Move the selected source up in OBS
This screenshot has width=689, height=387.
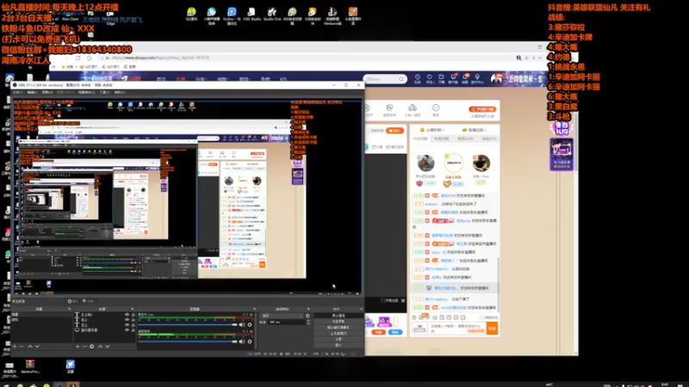click(x=100, y=347)
